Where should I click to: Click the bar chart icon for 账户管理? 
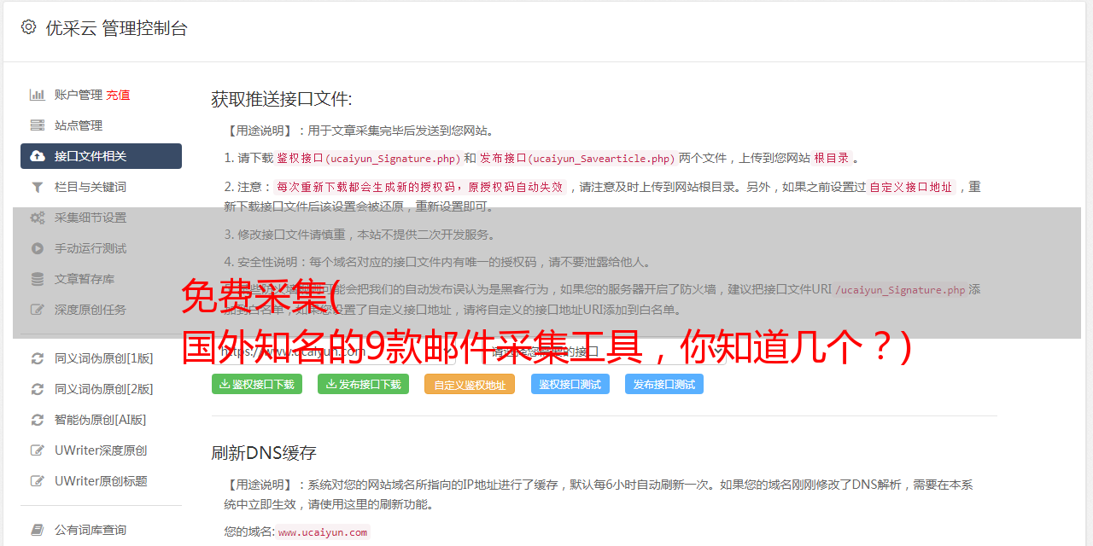[38, 95]
